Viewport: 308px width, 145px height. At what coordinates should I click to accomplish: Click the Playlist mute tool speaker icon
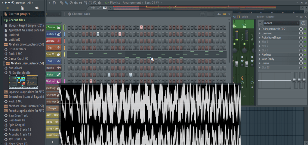point(75,3)
